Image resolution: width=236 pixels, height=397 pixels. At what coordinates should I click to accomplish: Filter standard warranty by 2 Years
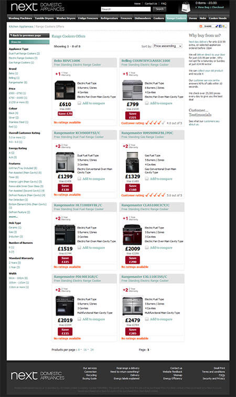point(15,263)
